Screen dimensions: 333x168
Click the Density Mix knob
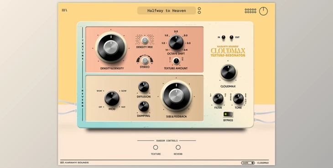[145, 40]
